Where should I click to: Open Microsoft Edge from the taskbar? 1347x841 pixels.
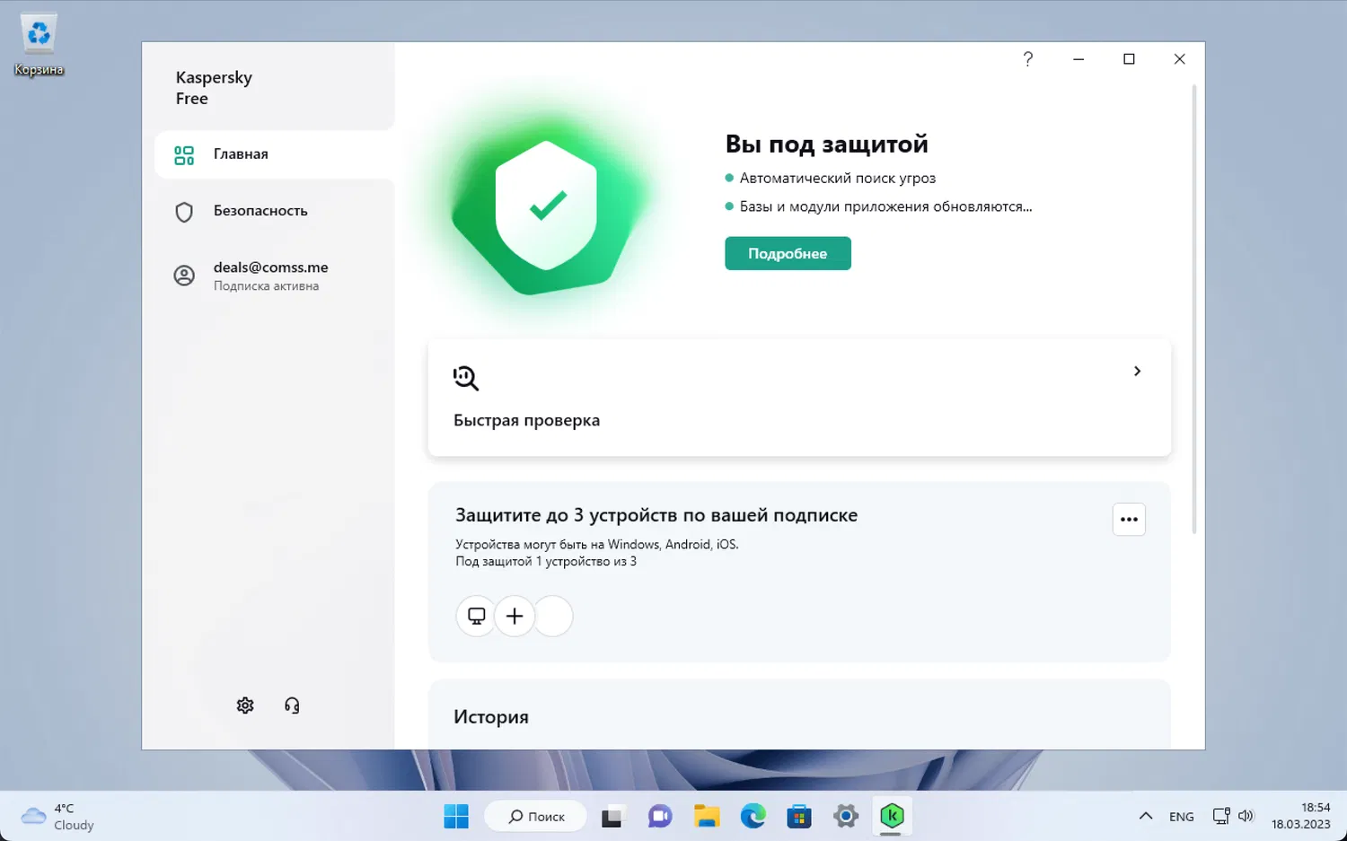point(753,816)
